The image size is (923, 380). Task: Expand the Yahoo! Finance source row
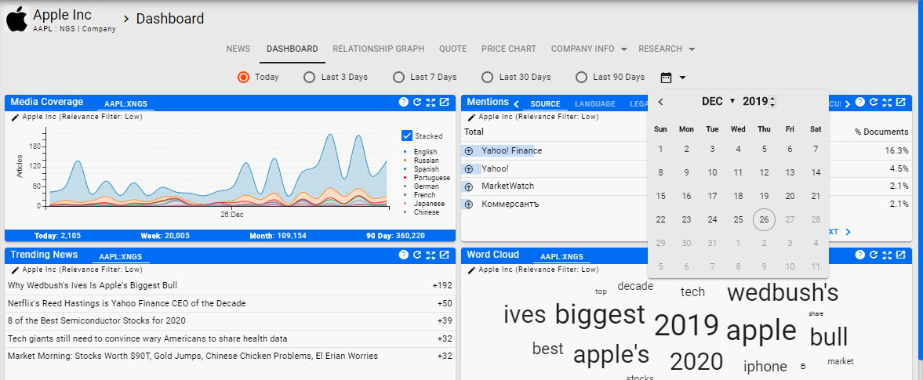click(x=469, y=151)
